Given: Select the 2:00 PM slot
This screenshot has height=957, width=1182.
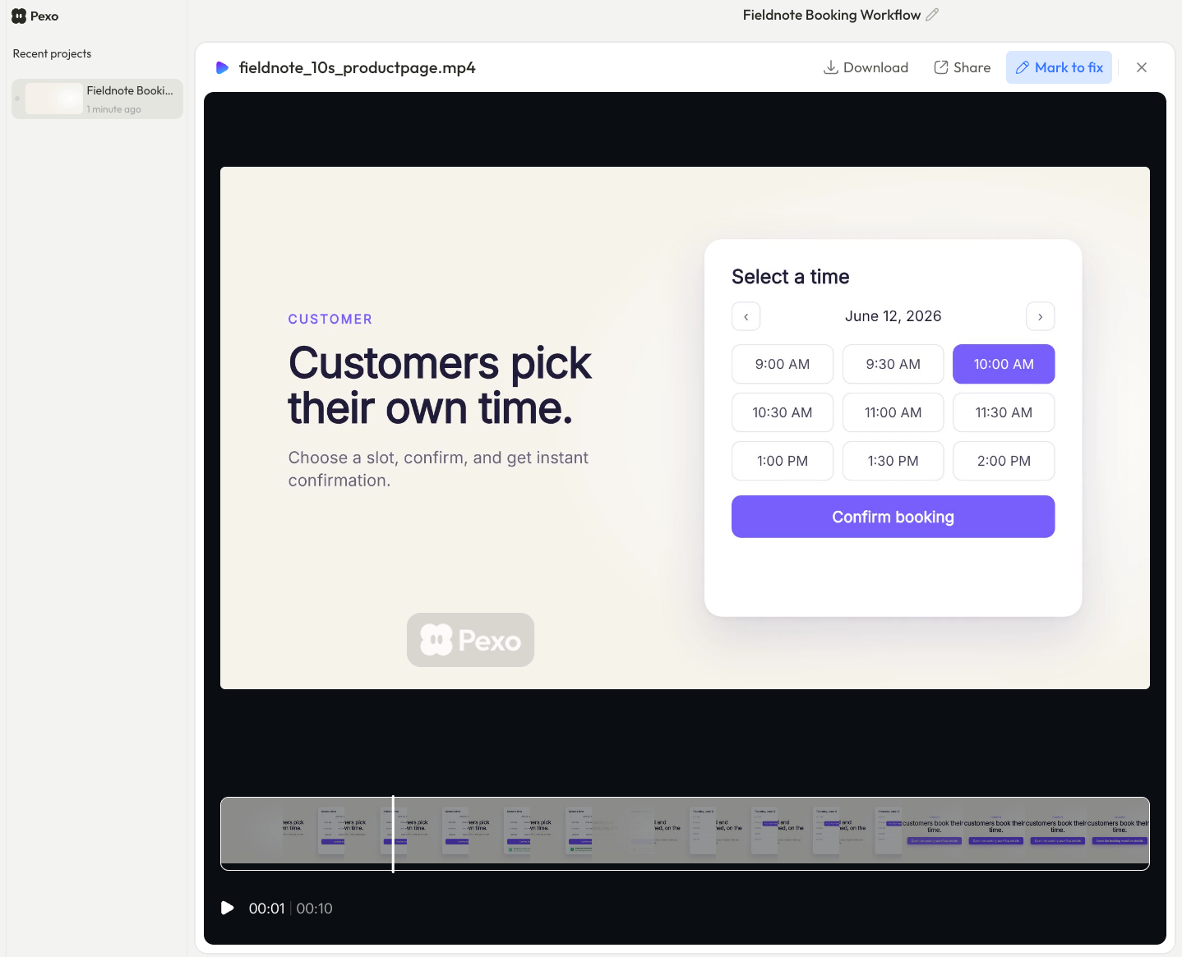Looking at the screenshot, I should (x=1004, y=461).
